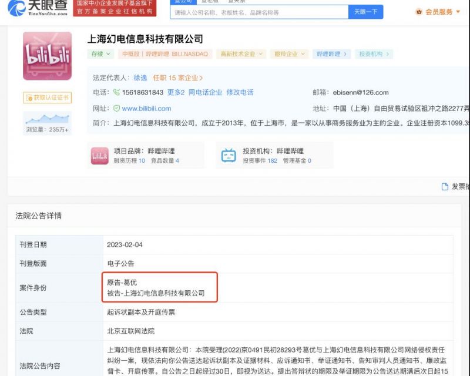470x376 pixels.
Task: Expand the 存续 status tag
Action: click(x=100, y=54)
